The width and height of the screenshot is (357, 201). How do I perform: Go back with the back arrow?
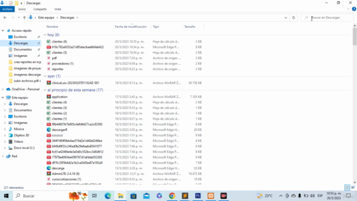(x=5, y=17)
